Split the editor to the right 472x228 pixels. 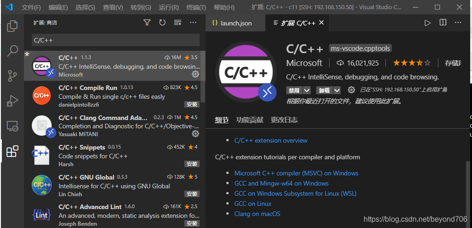tap(443, 23)
